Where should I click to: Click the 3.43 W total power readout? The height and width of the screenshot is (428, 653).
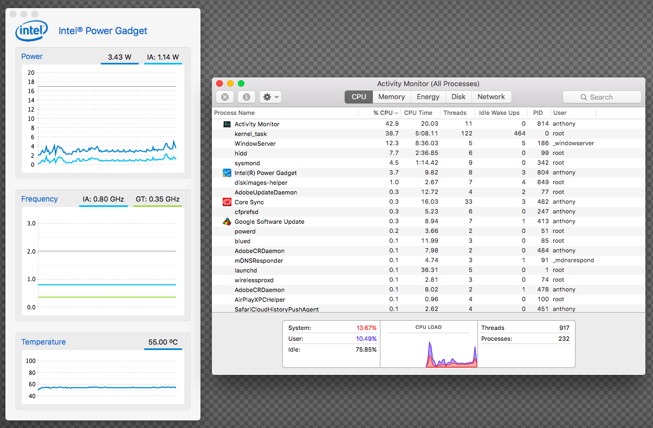119,57
